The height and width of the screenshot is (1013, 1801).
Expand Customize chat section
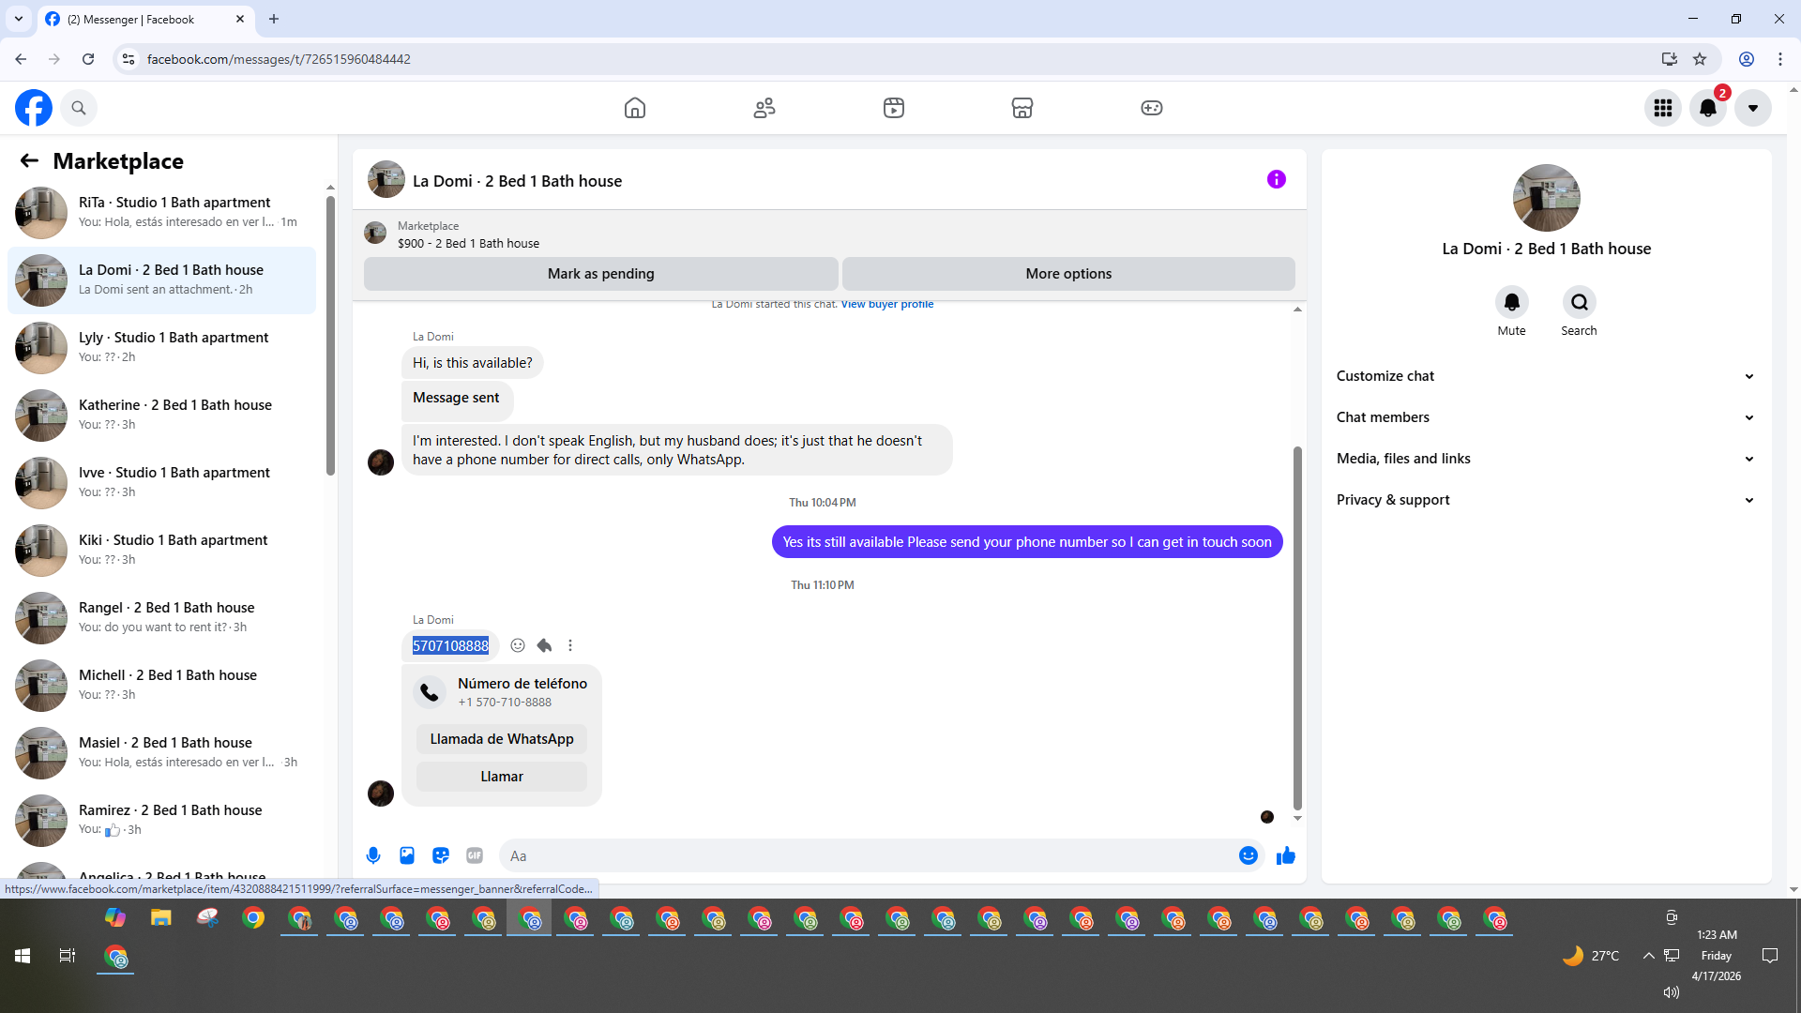pos(1546,376)
